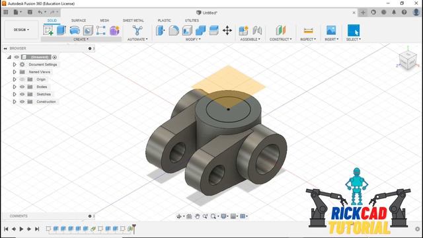Jump to the timeline beginning
423x238 pixels.
point(6,229)
